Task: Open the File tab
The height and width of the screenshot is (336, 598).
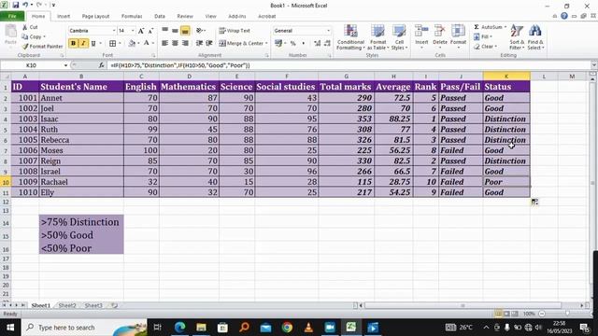Action: [x=12, y=16]
